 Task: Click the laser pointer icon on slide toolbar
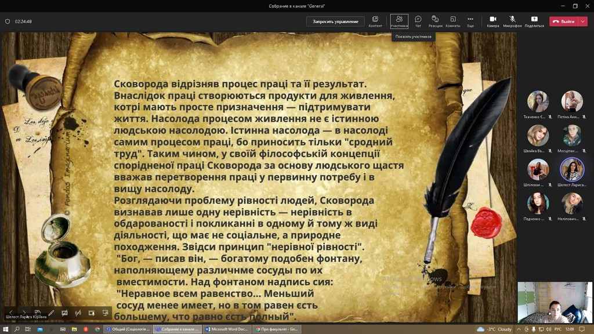78,313
